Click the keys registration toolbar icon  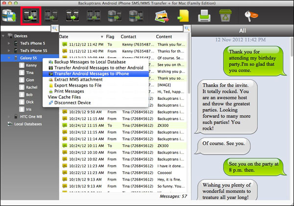click(251, 16)
